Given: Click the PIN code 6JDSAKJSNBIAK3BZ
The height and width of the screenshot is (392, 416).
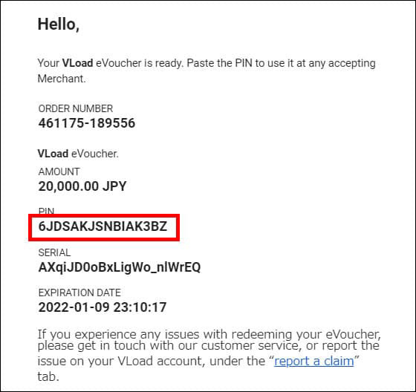Looking at the screenshot, I should coord(103,226).
